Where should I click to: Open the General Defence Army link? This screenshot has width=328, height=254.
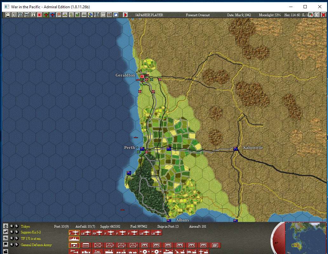(x=36, y=245)
